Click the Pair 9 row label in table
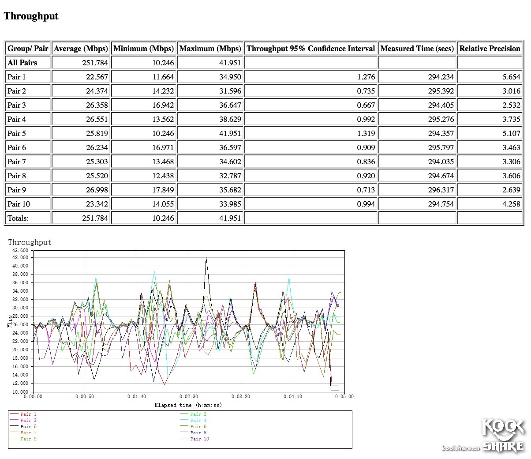This screenshot has height=459, width=531. (x=17, y=190)
